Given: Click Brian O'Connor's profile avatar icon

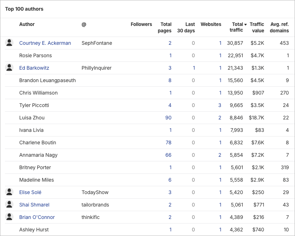Looking at the screenshot, I should (x=9, y=217).
